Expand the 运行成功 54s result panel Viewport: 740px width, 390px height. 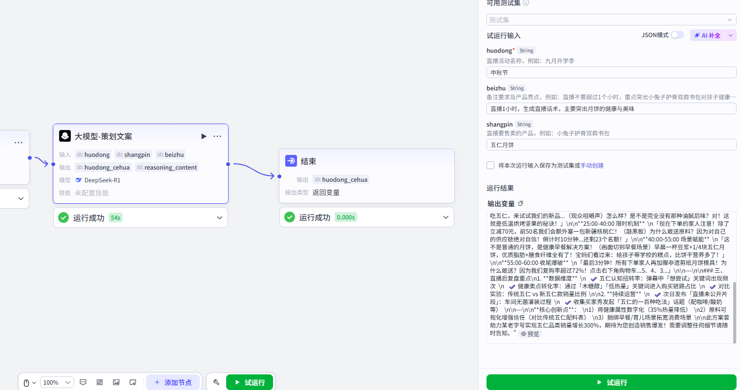[219, 217]
